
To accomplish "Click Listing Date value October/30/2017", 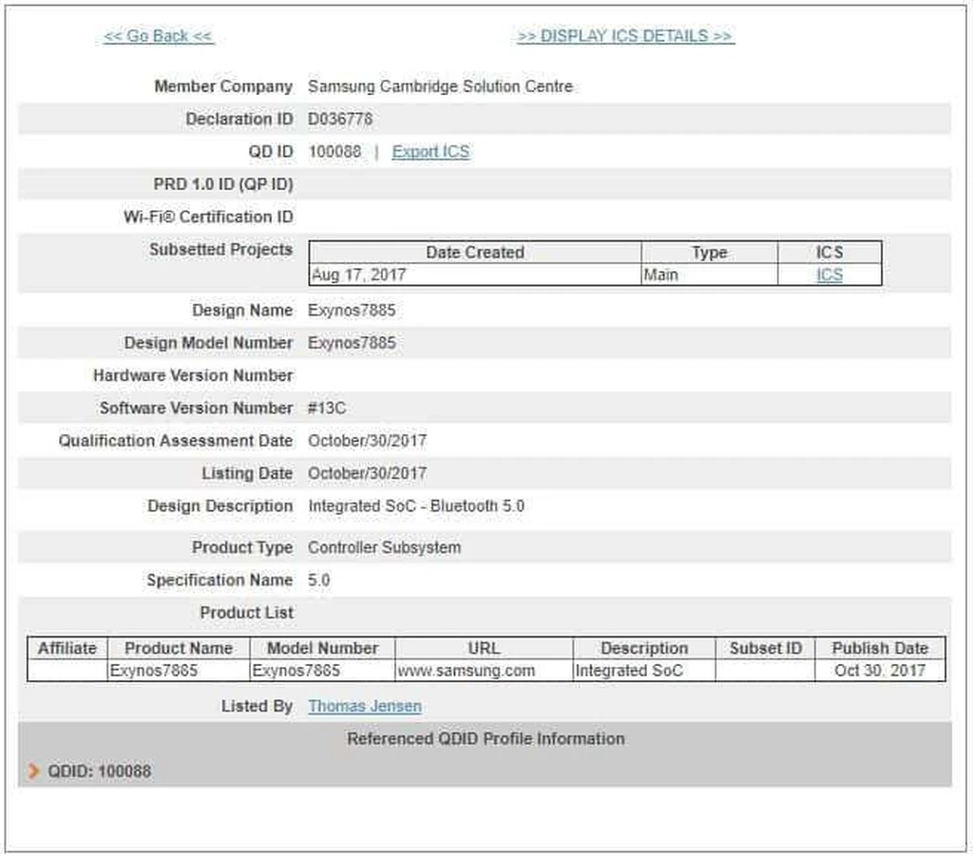I will 368,473.
